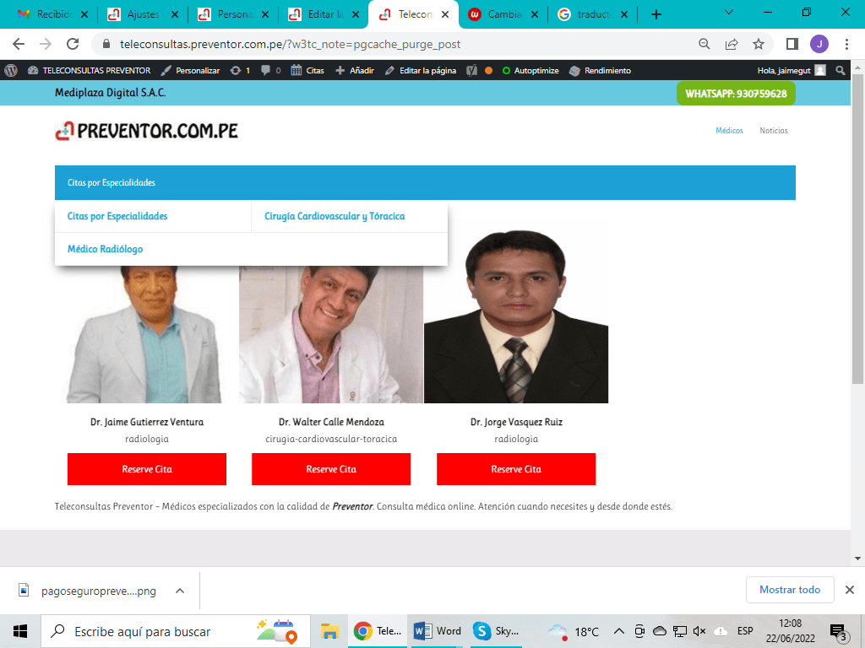The width and height of the screenshot is (865, 648).
Task: Switch to the Personalizar tab
Action: click(x=233, y=14)
